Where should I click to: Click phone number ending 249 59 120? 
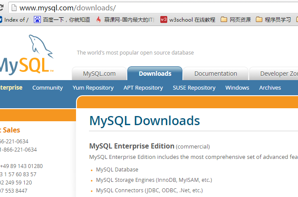[x=16, y=183]
